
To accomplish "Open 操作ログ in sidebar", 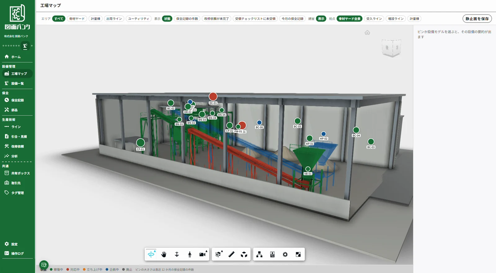I will pyautogui.click(x=17, y=253).
